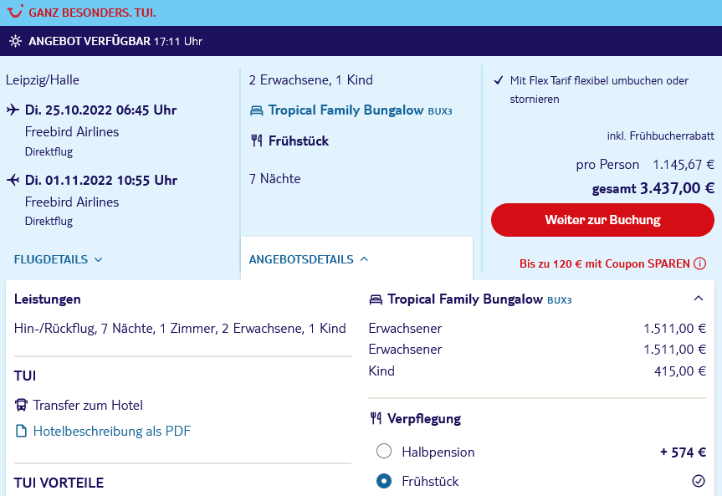The height and width of the screenshot is (496, 722).
Task: Click the checkmark circle on Frühstück row
Action: coord(699,481)
